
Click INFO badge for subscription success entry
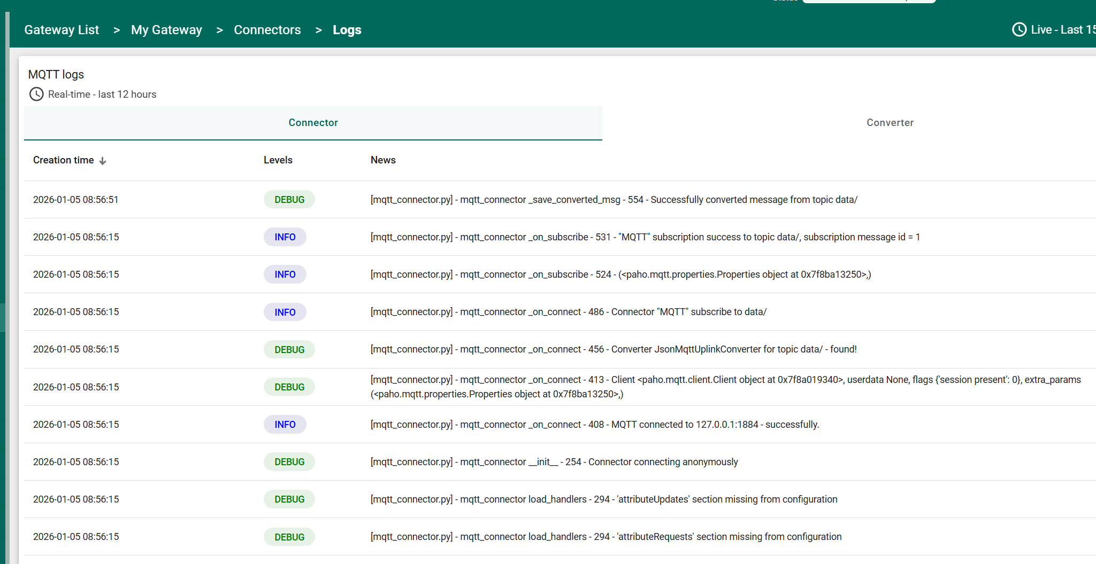point(285,237)
